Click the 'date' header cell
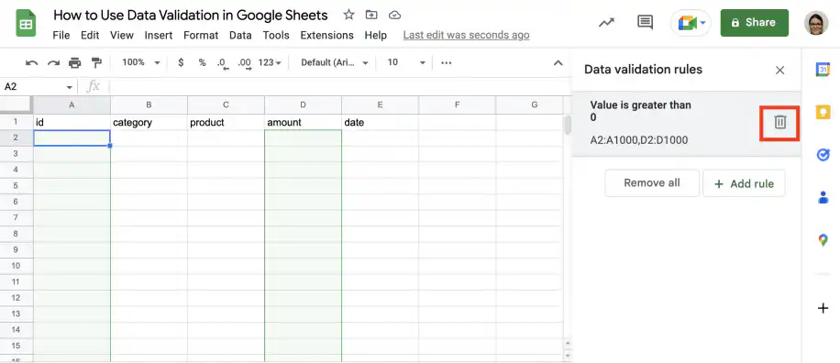 tap(381, 122)
